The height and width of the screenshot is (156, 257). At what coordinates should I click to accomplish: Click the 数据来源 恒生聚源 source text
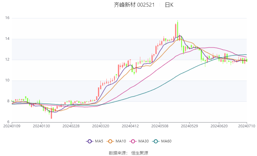pyautogui.click(x=128, y=153)
